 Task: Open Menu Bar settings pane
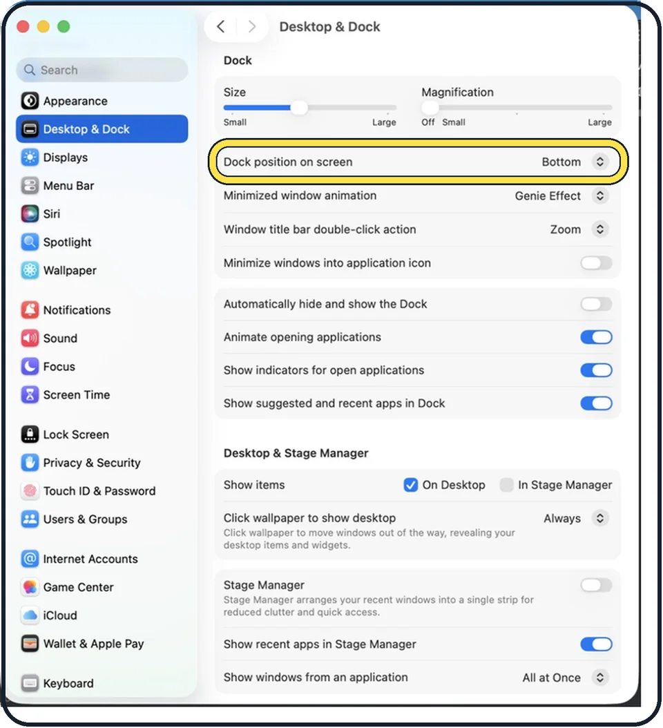point(102,186)
